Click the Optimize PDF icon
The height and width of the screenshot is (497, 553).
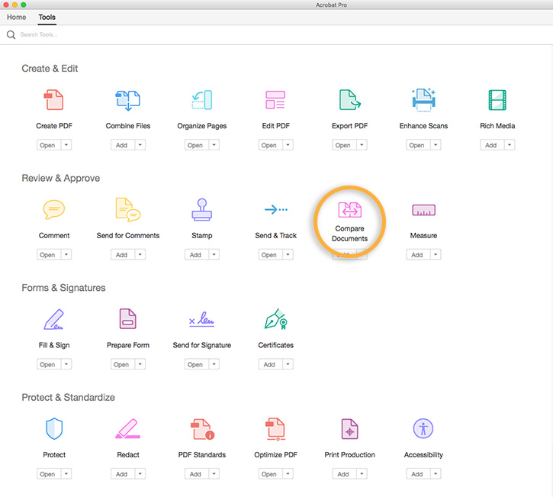[x=275, y=429]
